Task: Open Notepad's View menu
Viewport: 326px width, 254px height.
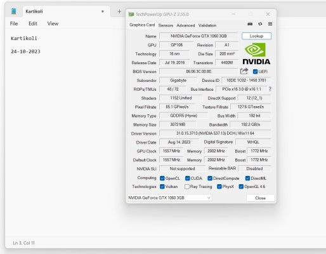Action: pyautogui.click(x=53, y=23)
